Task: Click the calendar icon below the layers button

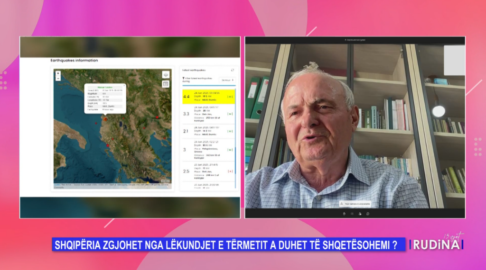Action: pos(166,84)
